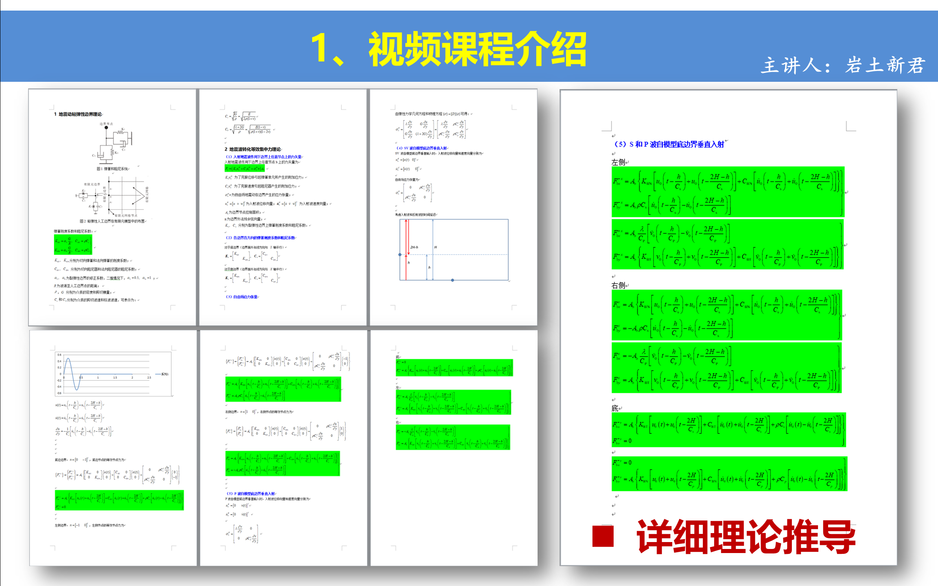Click the presenter text '主讲人:岩土新君'
This screenshot has width=938, height=586.
[x=843, y=66]
